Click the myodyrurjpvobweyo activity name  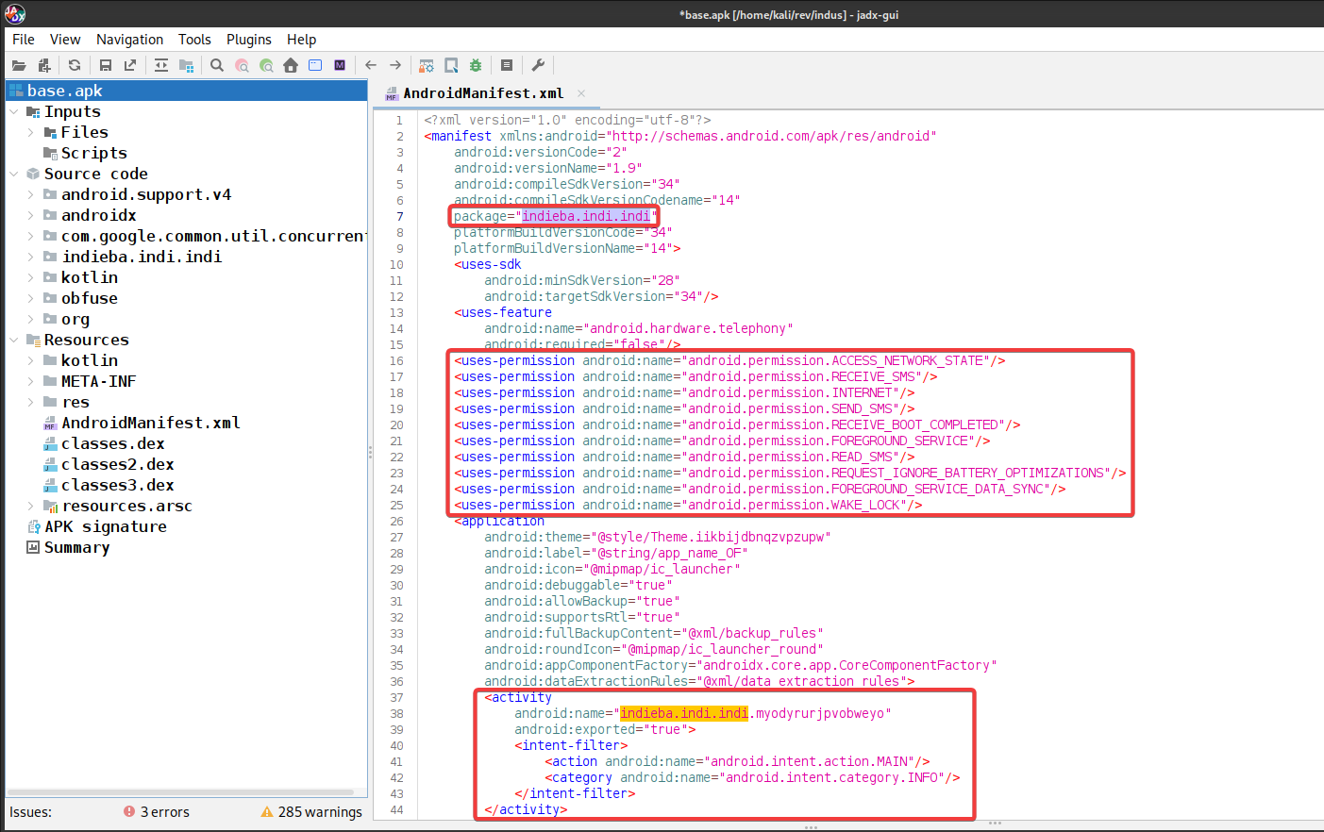[819, 713]
